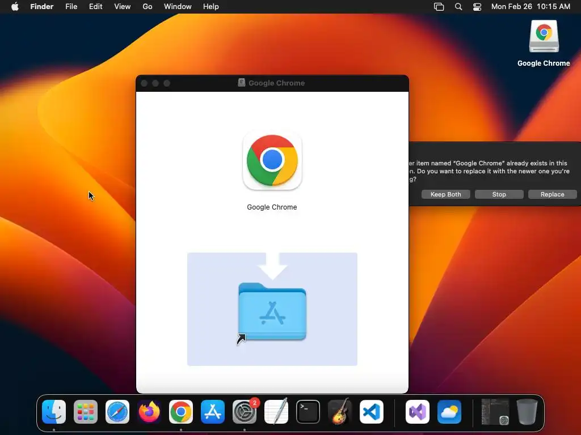Select the Google Chrome app icon in installer window

pyautogui.click(x=272, y=160)
